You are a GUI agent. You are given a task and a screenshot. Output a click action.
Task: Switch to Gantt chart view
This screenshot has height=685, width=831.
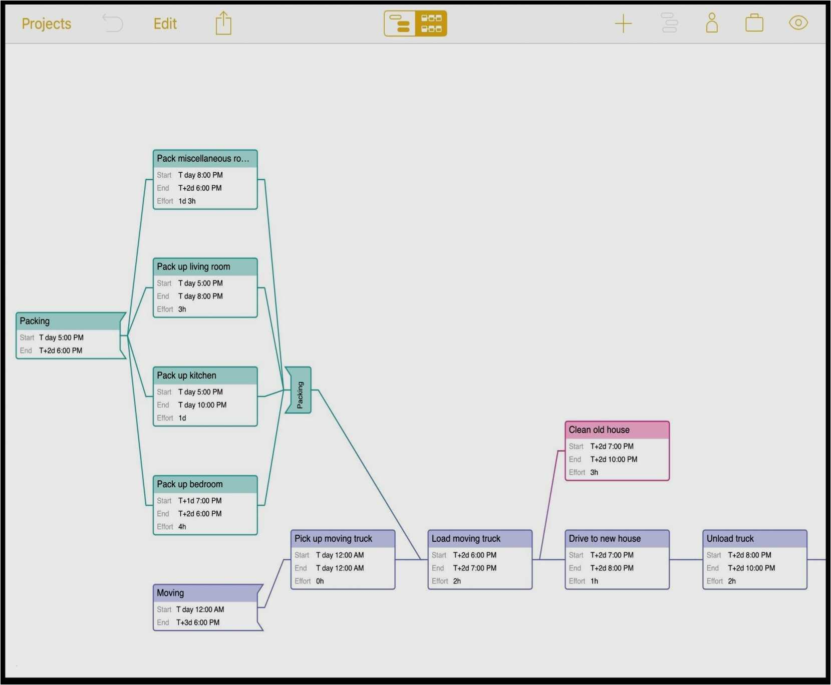(x=400, y=24)
